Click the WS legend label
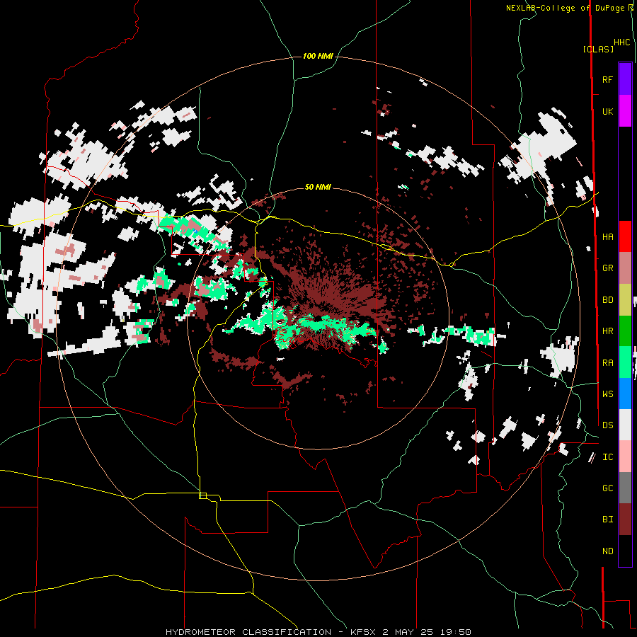637x637 pixels. tap(607, 394)
